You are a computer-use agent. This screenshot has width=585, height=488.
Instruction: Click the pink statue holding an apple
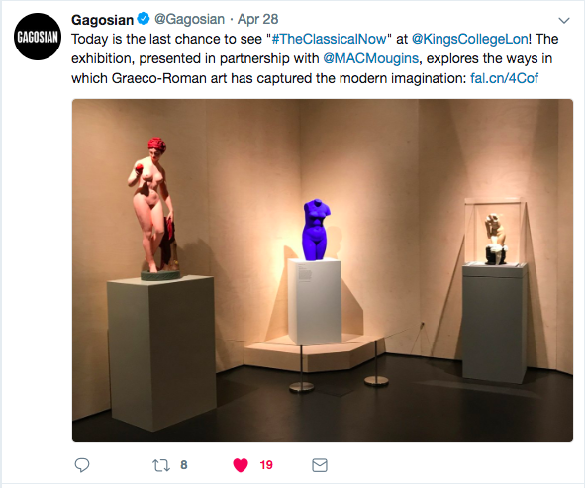(154, 205)
